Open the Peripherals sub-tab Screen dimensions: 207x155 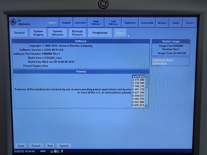(x=100, y=33)
